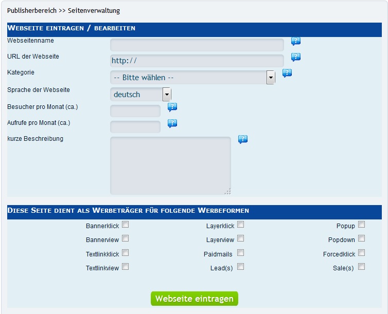
Task: Expand the Sprache der Webseite dropdown
Action: click(140, 95)
